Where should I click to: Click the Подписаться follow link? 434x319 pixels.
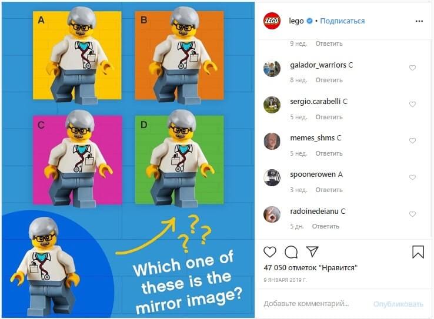point(342,21)
